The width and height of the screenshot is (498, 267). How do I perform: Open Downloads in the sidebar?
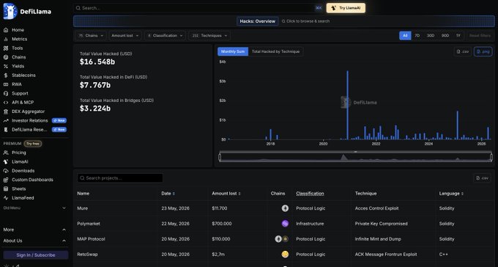point(23,171)
